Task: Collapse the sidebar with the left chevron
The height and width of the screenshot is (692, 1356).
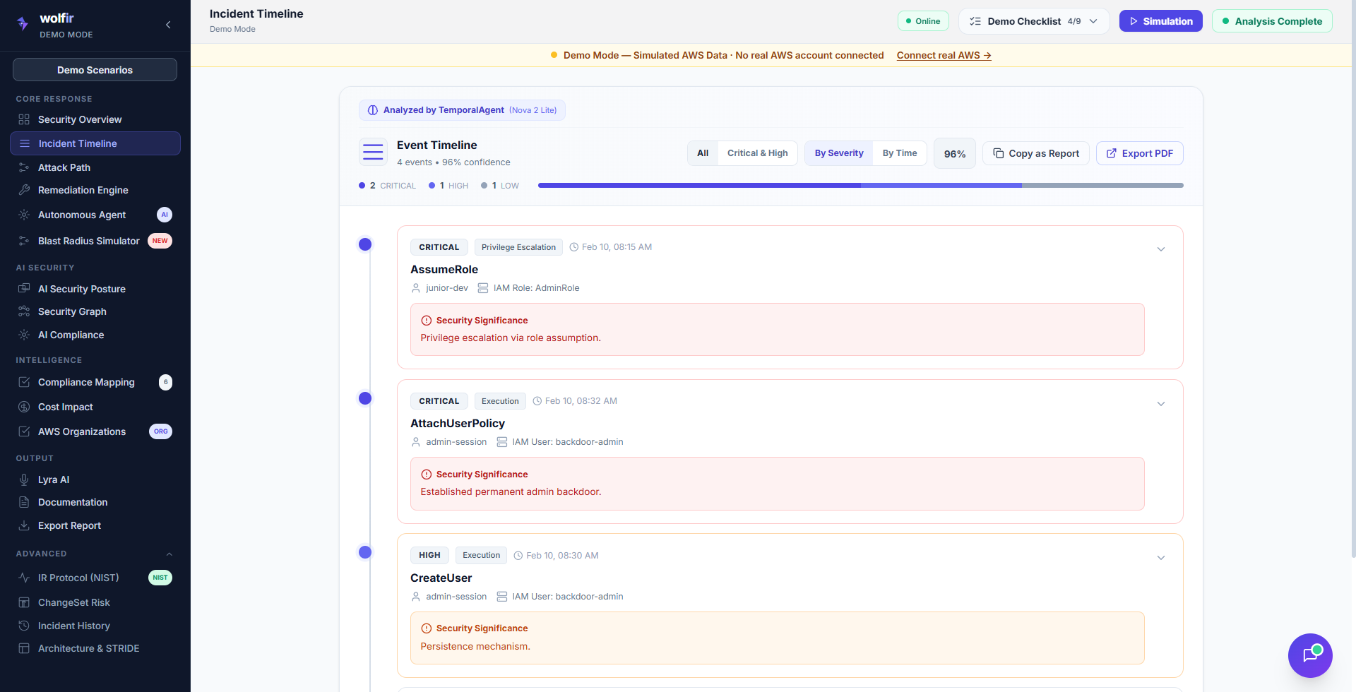Action: click(x=168, y=25)
